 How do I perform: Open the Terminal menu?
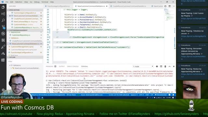45,2
